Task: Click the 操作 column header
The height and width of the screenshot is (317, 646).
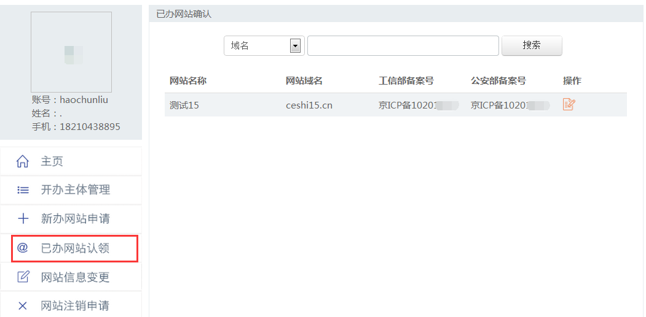Action: (572, 81)
